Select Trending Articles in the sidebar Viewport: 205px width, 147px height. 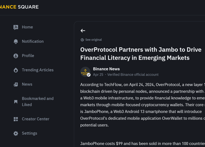[38, 70]
